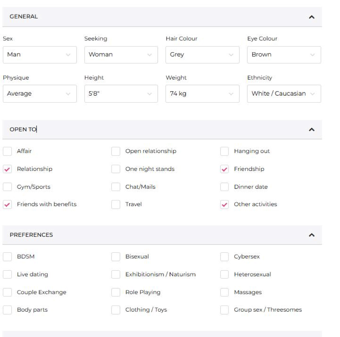Disable Friends with benefits checkbox

coord(7,204)
